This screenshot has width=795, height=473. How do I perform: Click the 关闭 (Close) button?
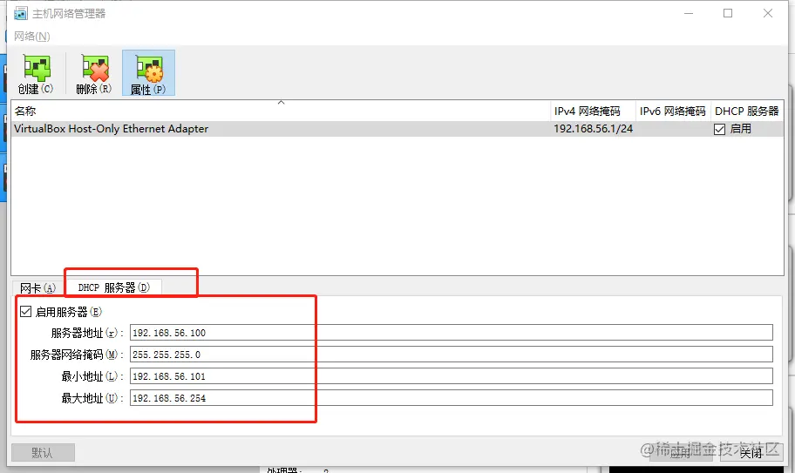pyautogui.click(x=751, y=452)
